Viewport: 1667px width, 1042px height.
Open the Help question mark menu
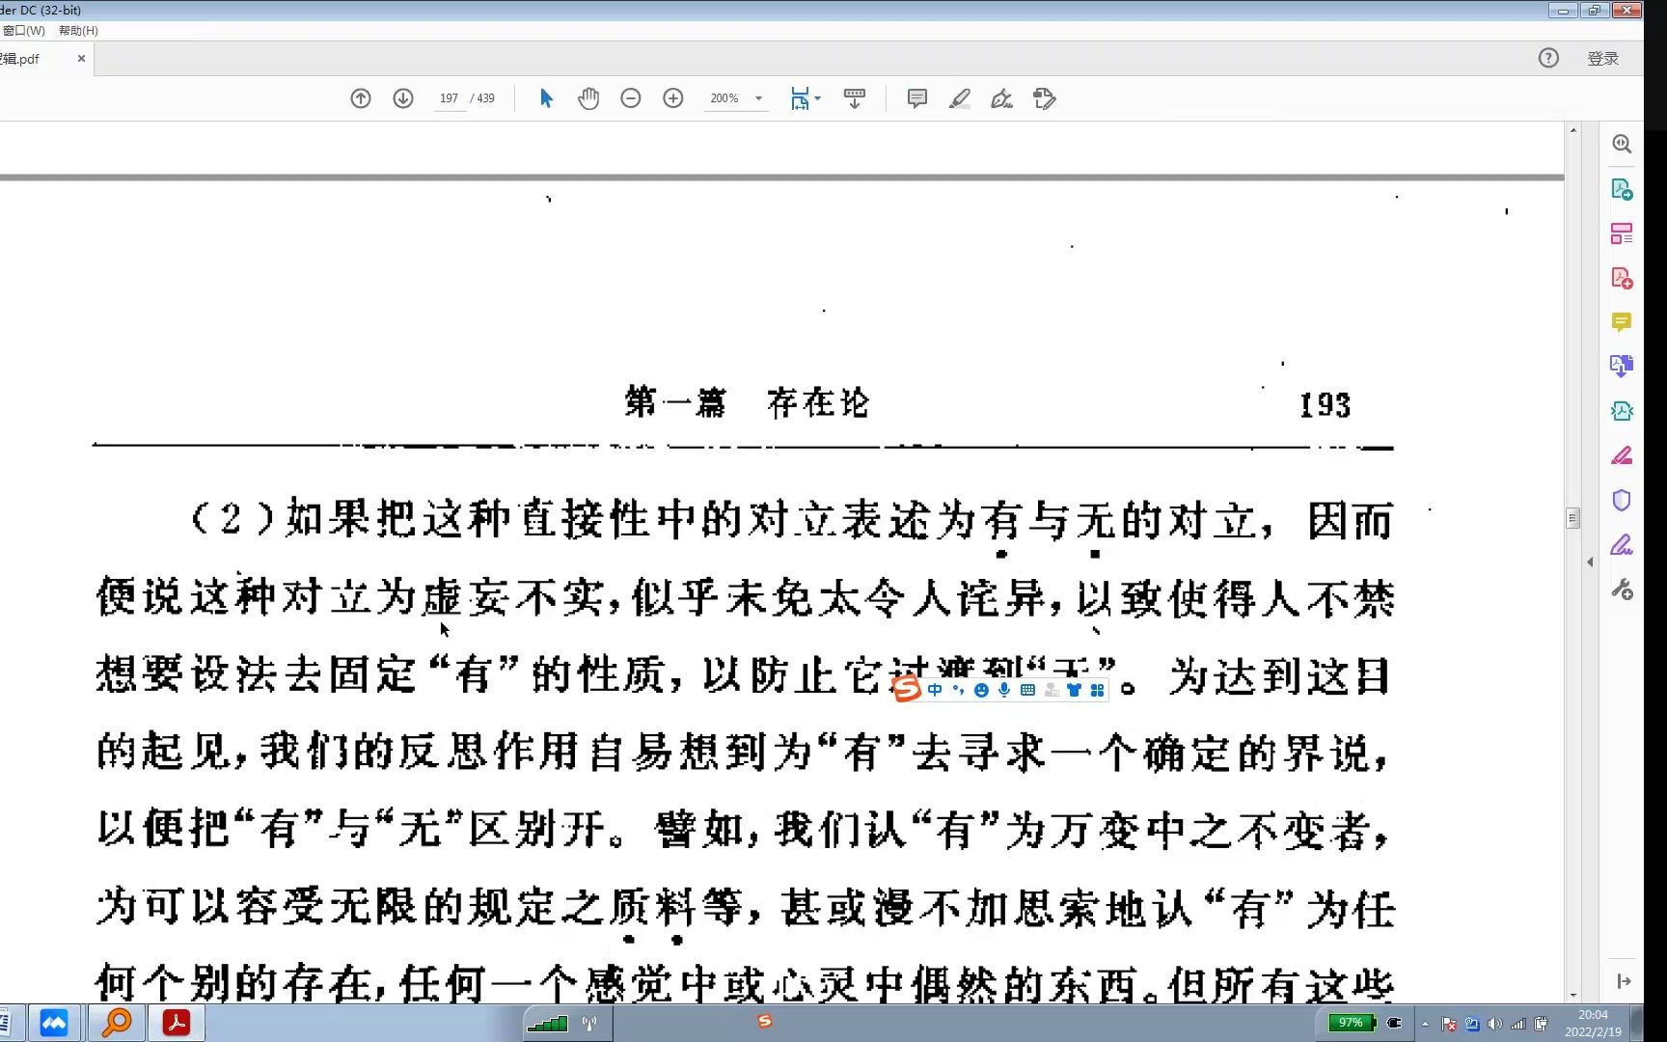[x=1548, y=58]
